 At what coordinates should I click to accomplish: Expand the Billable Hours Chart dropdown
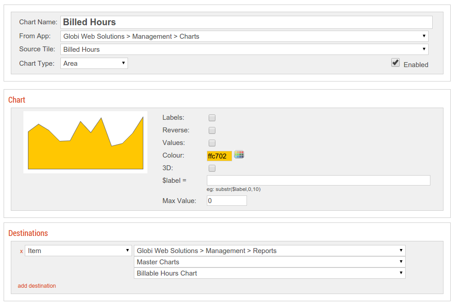pos(270,273)
